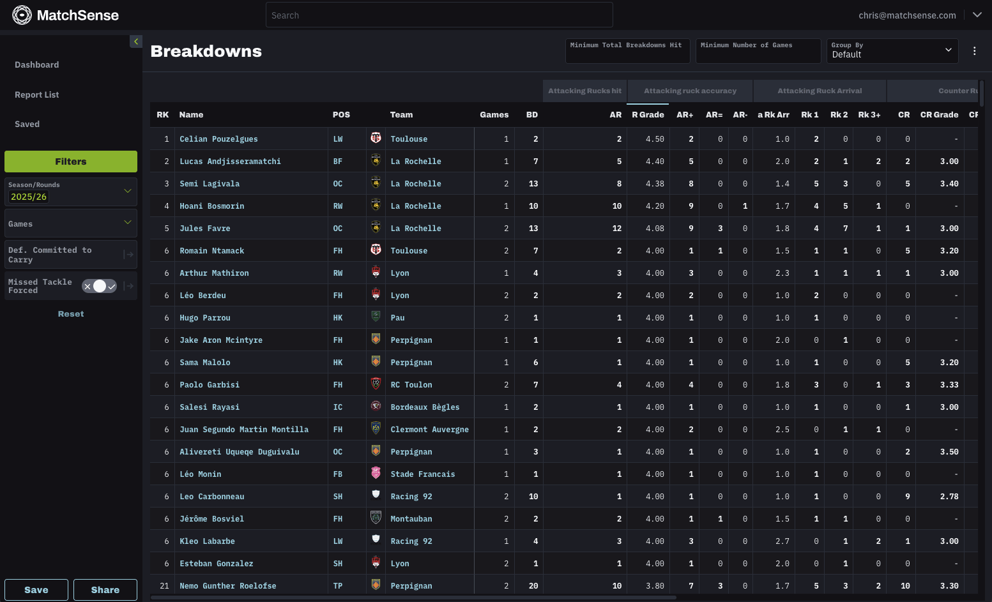Click the RC Toulon team crest
992x602 pixels.
[376, 384]
